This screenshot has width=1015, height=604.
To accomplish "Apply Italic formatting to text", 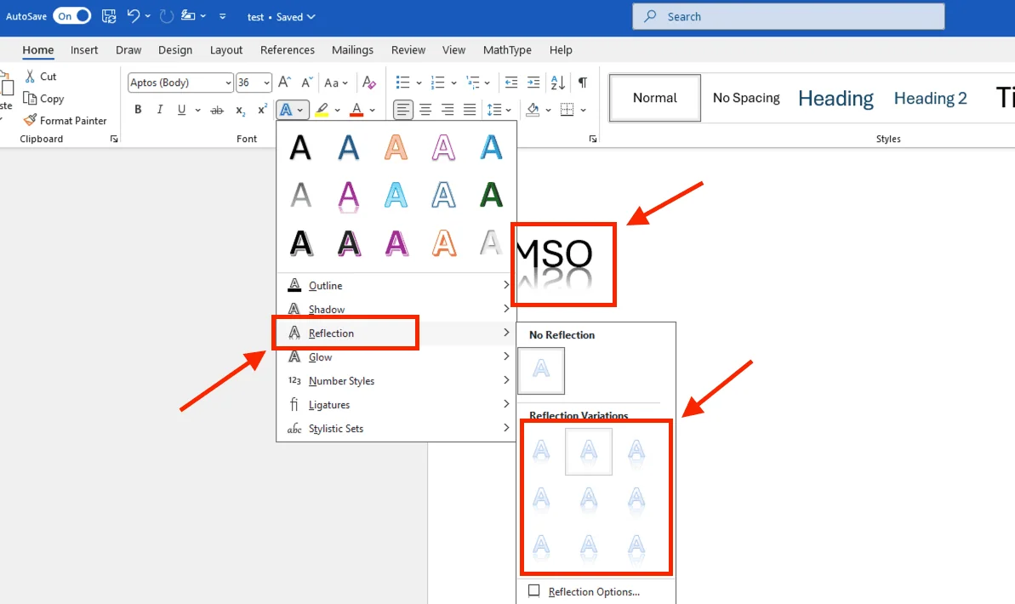I will pos(160,110).
